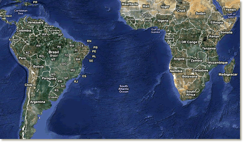
Task: Select the Venezuela country label
Action: pos(36,22)
